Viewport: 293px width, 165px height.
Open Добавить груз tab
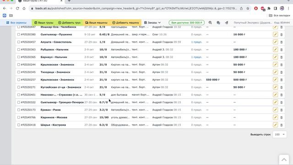point(69,22)
